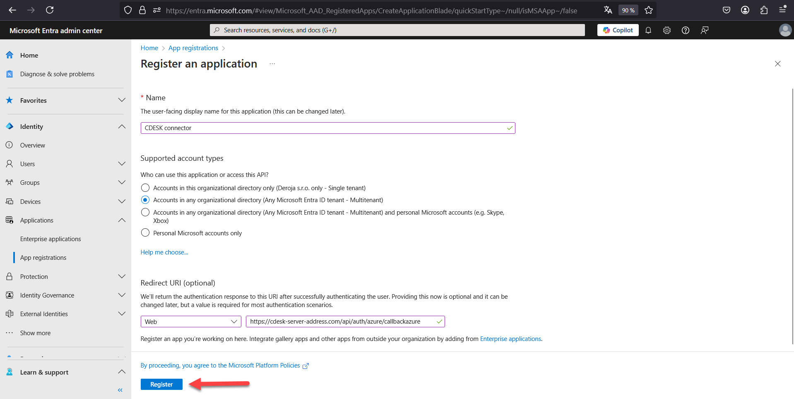The height and width of the screenshot is (399, 794).
Task: Click the Home house icon in the sidebar
Action: tap(10, 55)
